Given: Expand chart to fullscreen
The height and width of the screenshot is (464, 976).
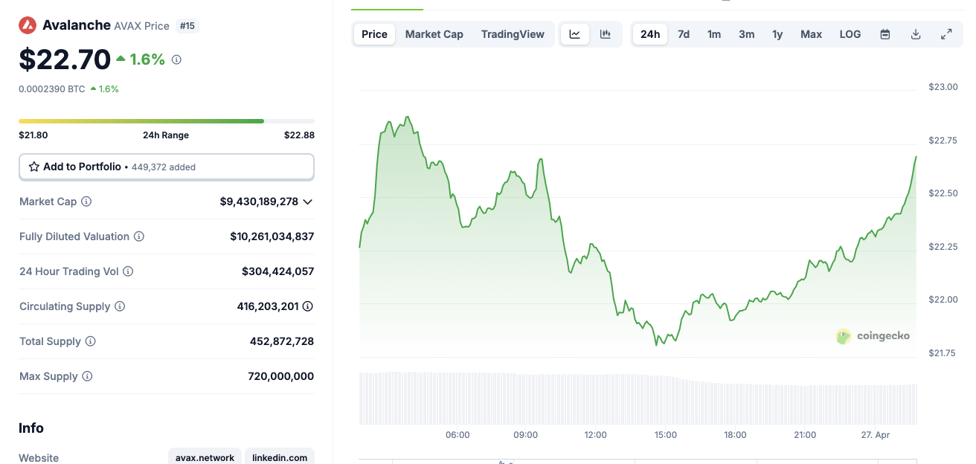Looking at the screenshot, I should pyautogui.click(x=946, y=34).
